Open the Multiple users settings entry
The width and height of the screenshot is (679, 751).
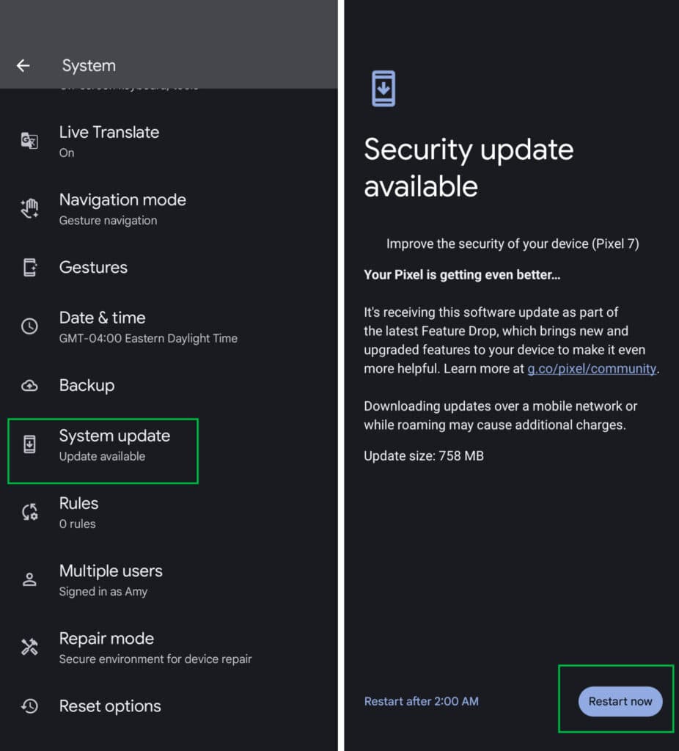click(x=111, y=579)
